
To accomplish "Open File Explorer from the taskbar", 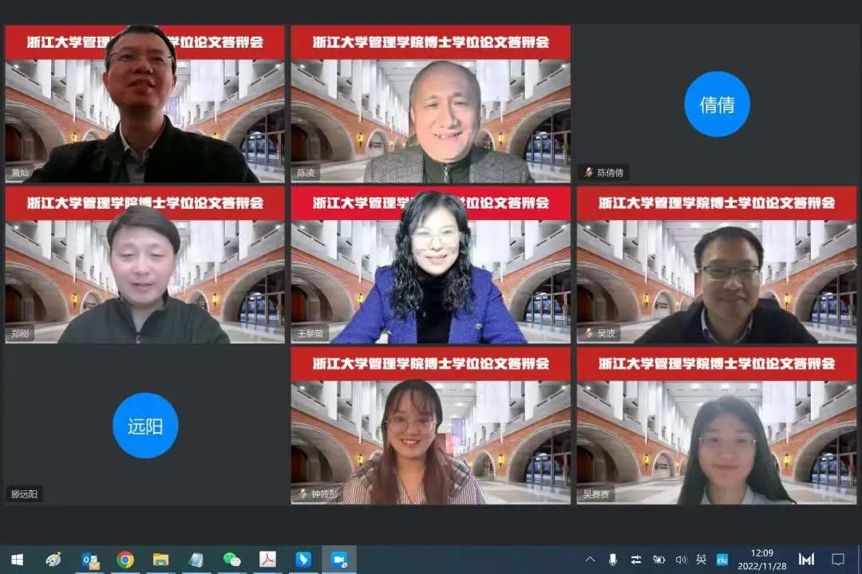I will (x=160, y=560).
